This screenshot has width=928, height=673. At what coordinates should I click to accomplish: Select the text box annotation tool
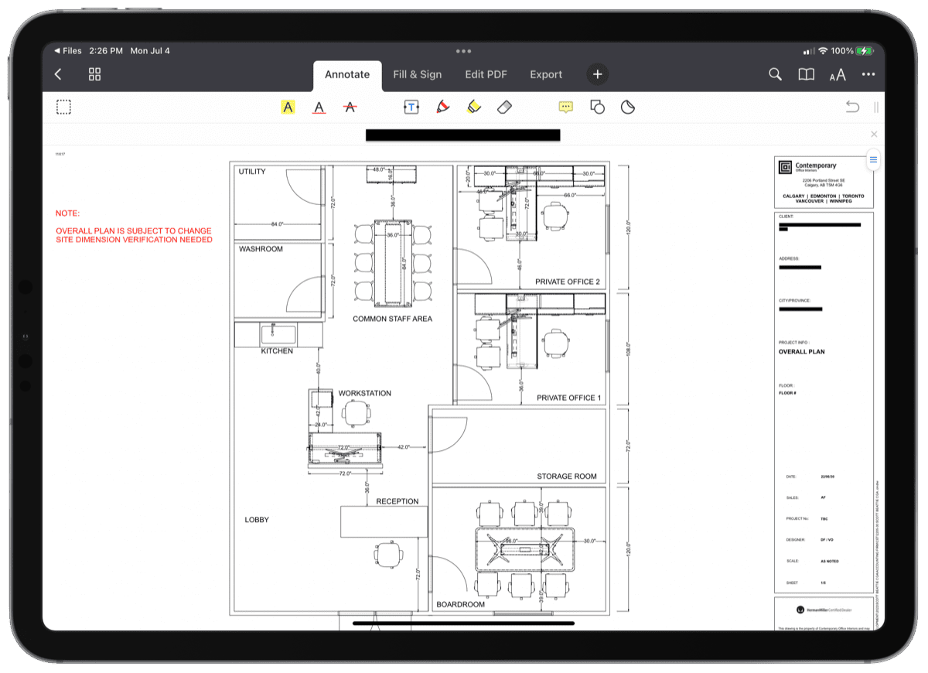(x=411, y=107)
